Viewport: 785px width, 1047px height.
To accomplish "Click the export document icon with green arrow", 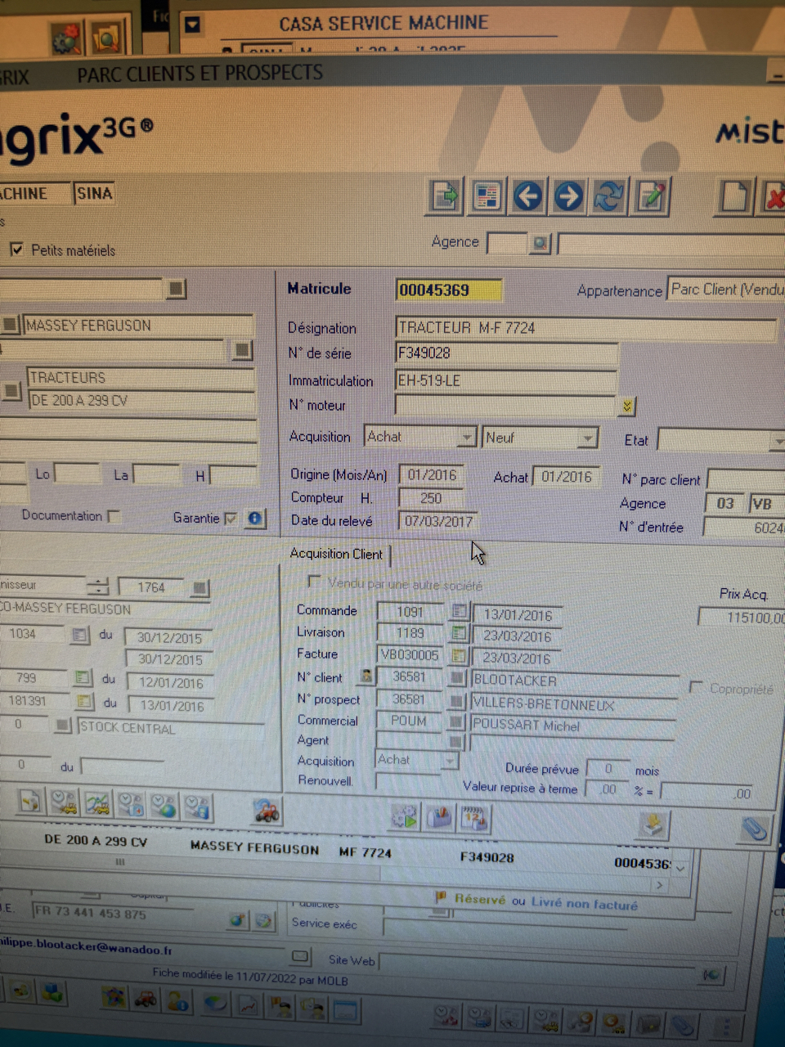I will (445, 196).
